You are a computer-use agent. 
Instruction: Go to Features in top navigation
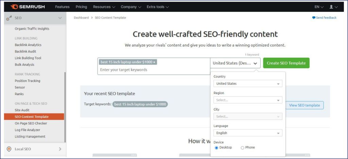pos(63,7)
